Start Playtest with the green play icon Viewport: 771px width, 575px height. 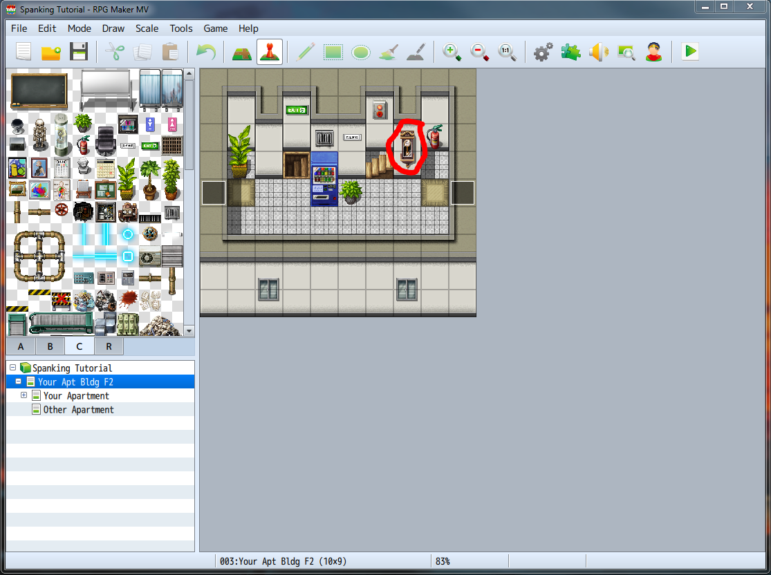pyautogui.click(x=690, y=52)
